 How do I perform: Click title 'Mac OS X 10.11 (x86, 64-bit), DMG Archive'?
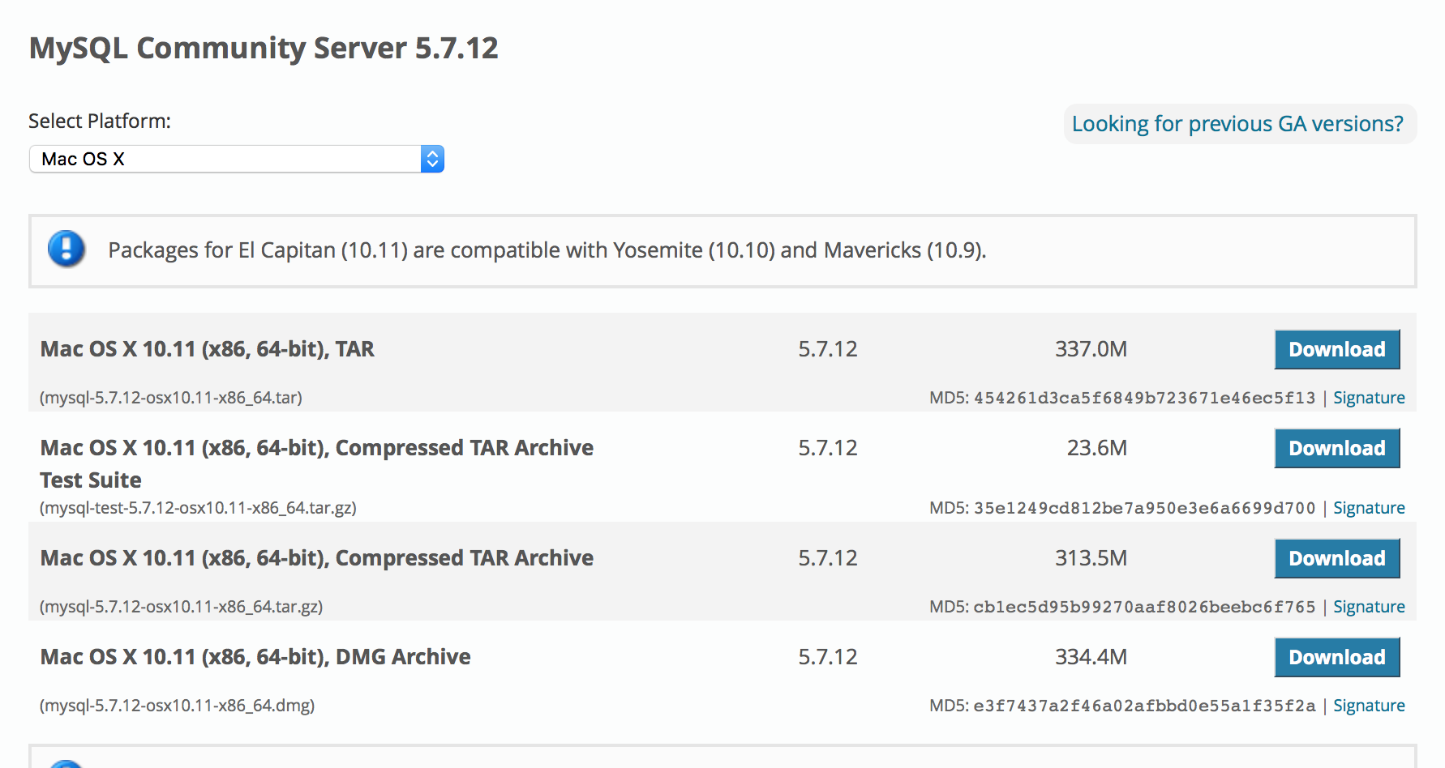pyautogui.click(x=255, y=657)
